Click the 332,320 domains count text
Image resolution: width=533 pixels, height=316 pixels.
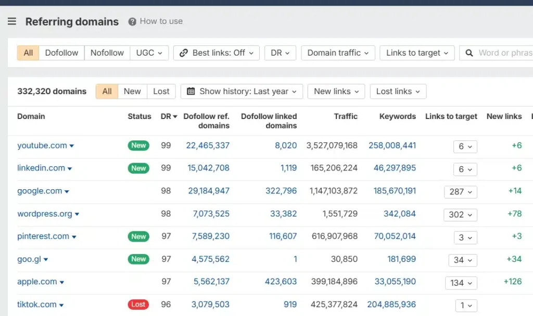pos(52,91)
